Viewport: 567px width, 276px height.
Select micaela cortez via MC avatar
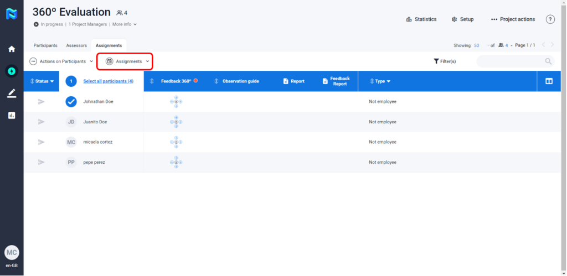pos(71,142)
